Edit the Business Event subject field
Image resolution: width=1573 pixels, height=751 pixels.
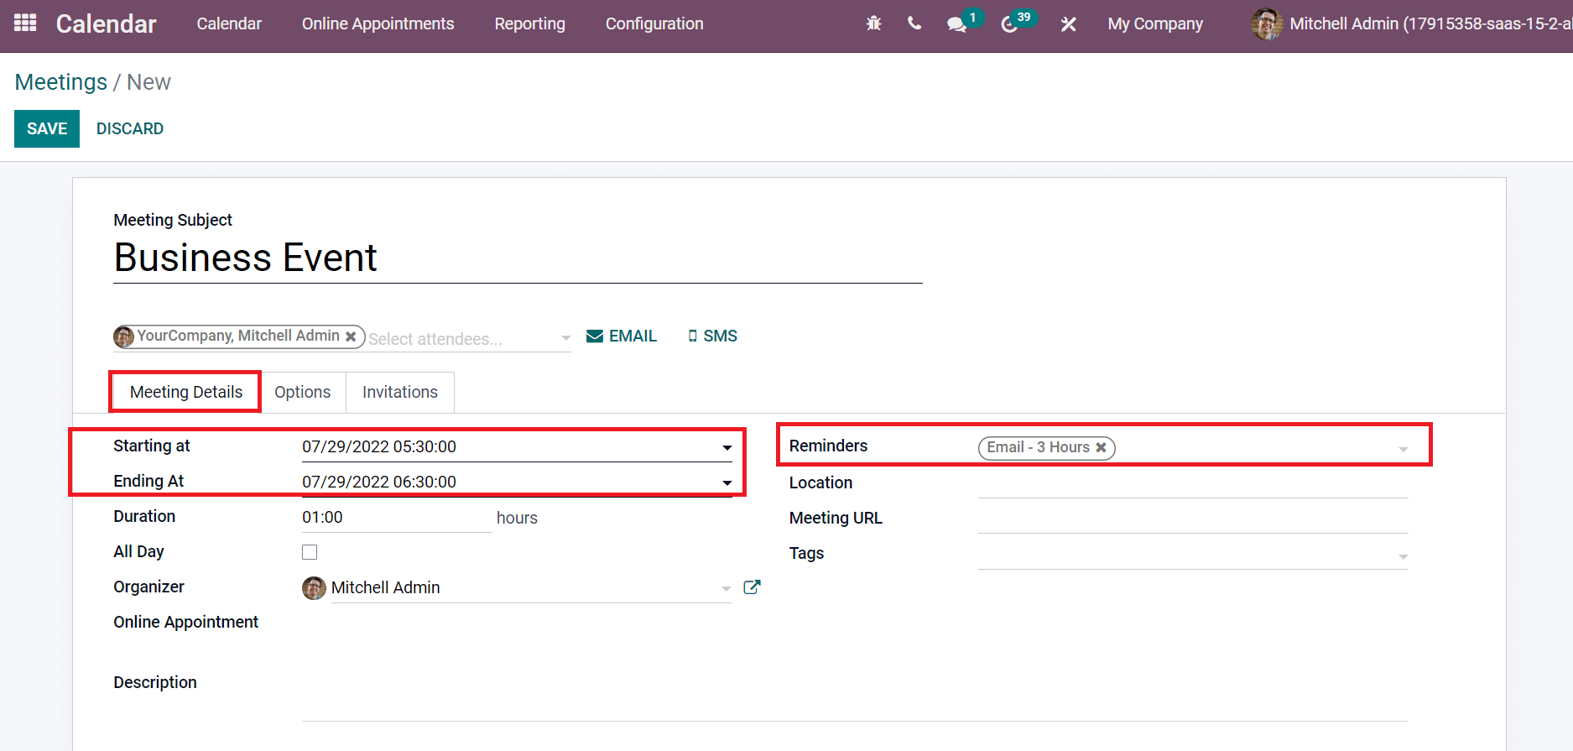pos(518,258)
